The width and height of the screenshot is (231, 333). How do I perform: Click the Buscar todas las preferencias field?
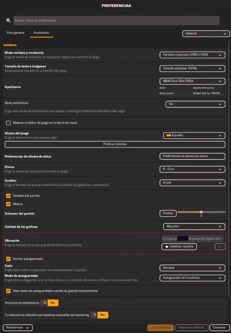[116, 21]
